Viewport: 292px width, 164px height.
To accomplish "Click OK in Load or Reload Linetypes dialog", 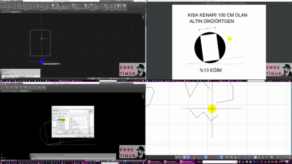I will point(66,132).
